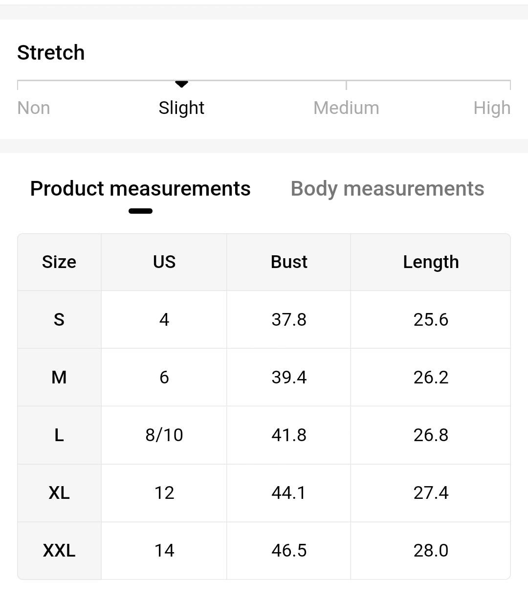Click the Size column header
The width and height of the screenshot is (528, 604).
pos(59,262)
